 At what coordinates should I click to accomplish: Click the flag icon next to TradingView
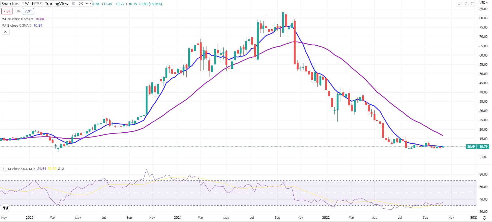coord(73,4)
